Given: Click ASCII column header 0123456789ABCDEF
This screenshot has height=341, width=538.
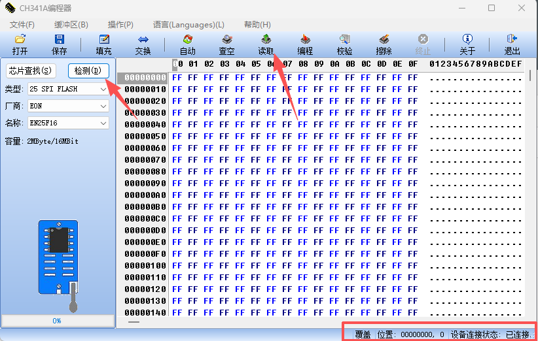Looking at the screenshot, I should 476,64.
